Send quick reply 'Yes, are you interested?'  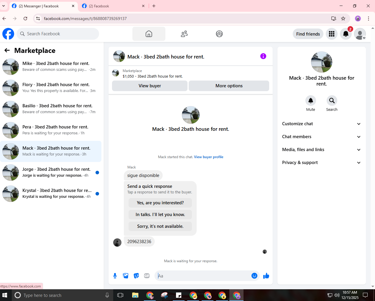pyautogui.click(x=160, y=203)
